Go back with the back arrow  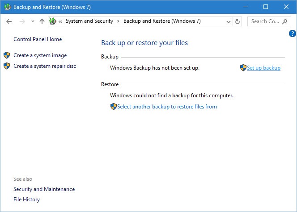[x=9, y=21]
